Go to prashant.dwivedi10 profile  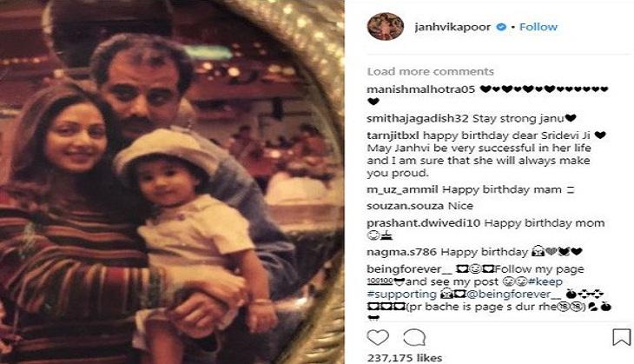423,223
